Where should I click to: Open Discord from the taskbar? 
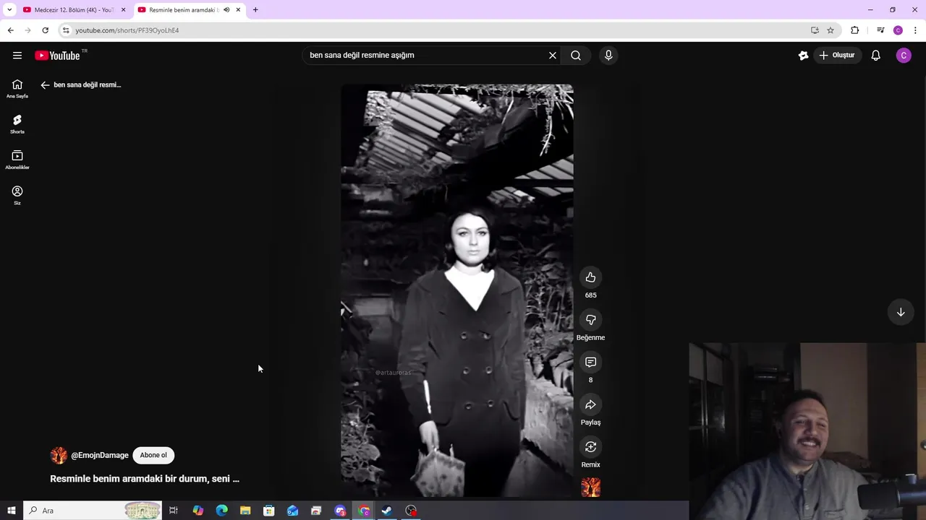pyautogui.click(x=340, y=511)
